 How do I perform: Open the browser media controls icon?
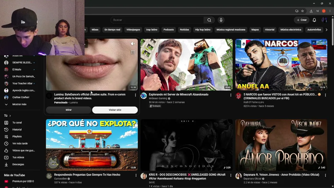pos(317,11)
